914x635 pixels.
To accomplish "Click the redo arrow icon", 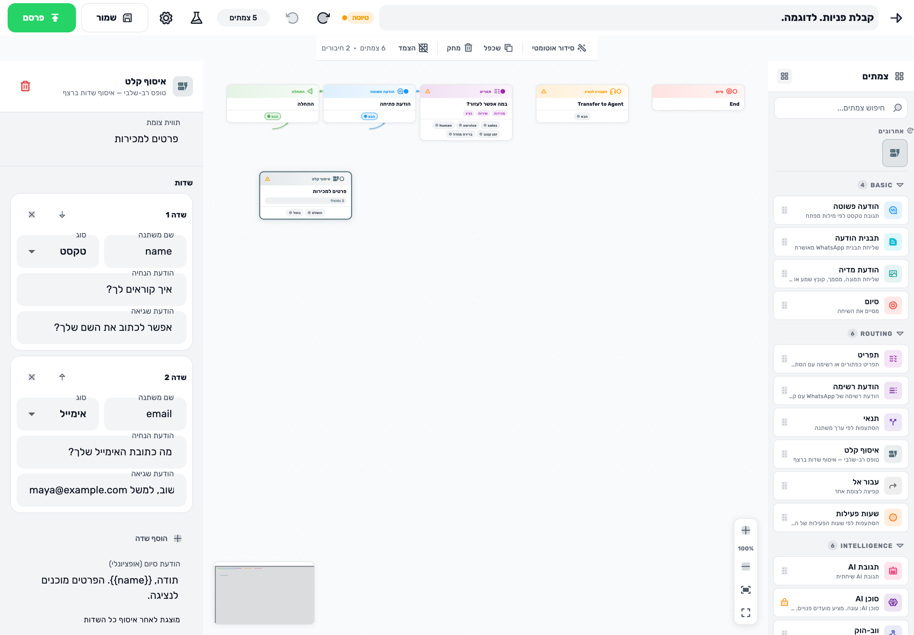I will click(323, 18).
